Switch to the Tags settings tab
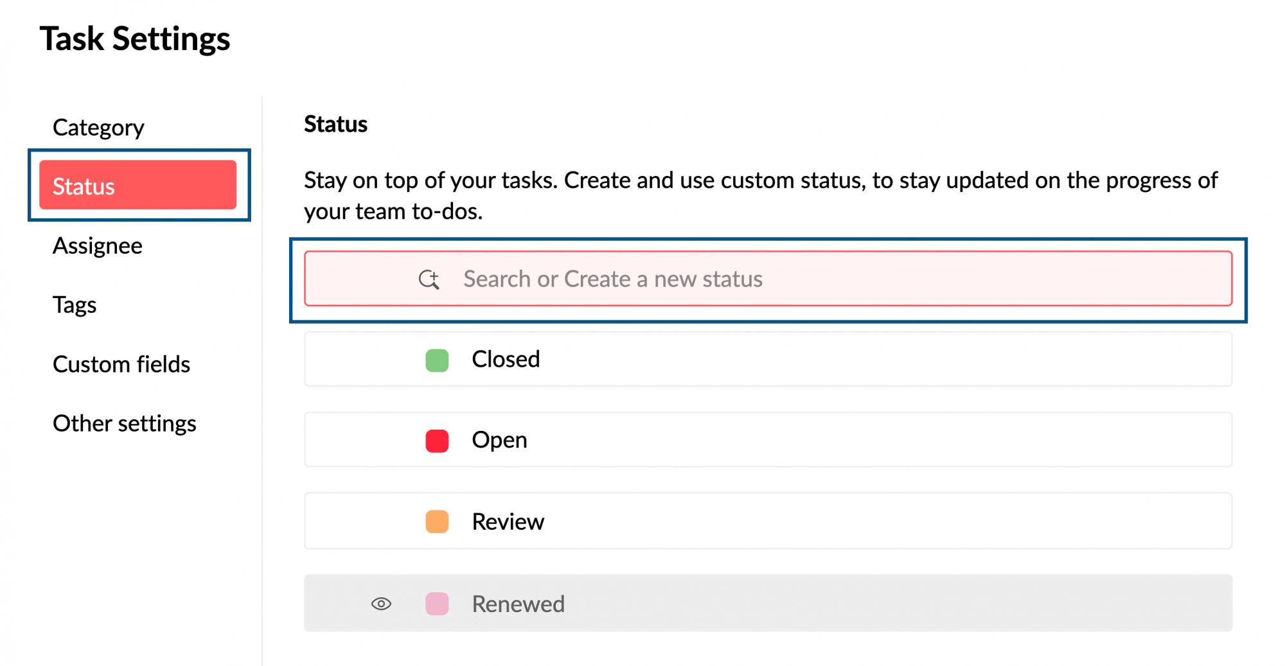 (75, 304)
